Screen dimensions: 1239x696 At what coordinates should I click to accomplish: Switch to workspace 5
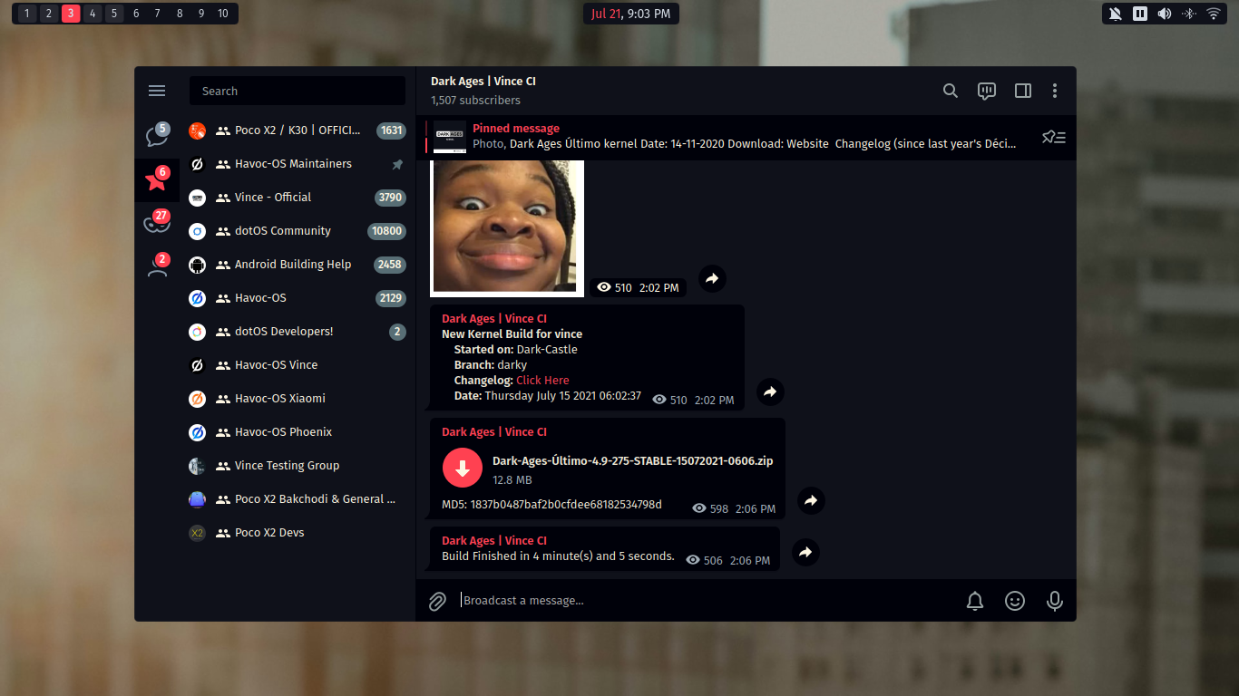click(x=114, y=14)
